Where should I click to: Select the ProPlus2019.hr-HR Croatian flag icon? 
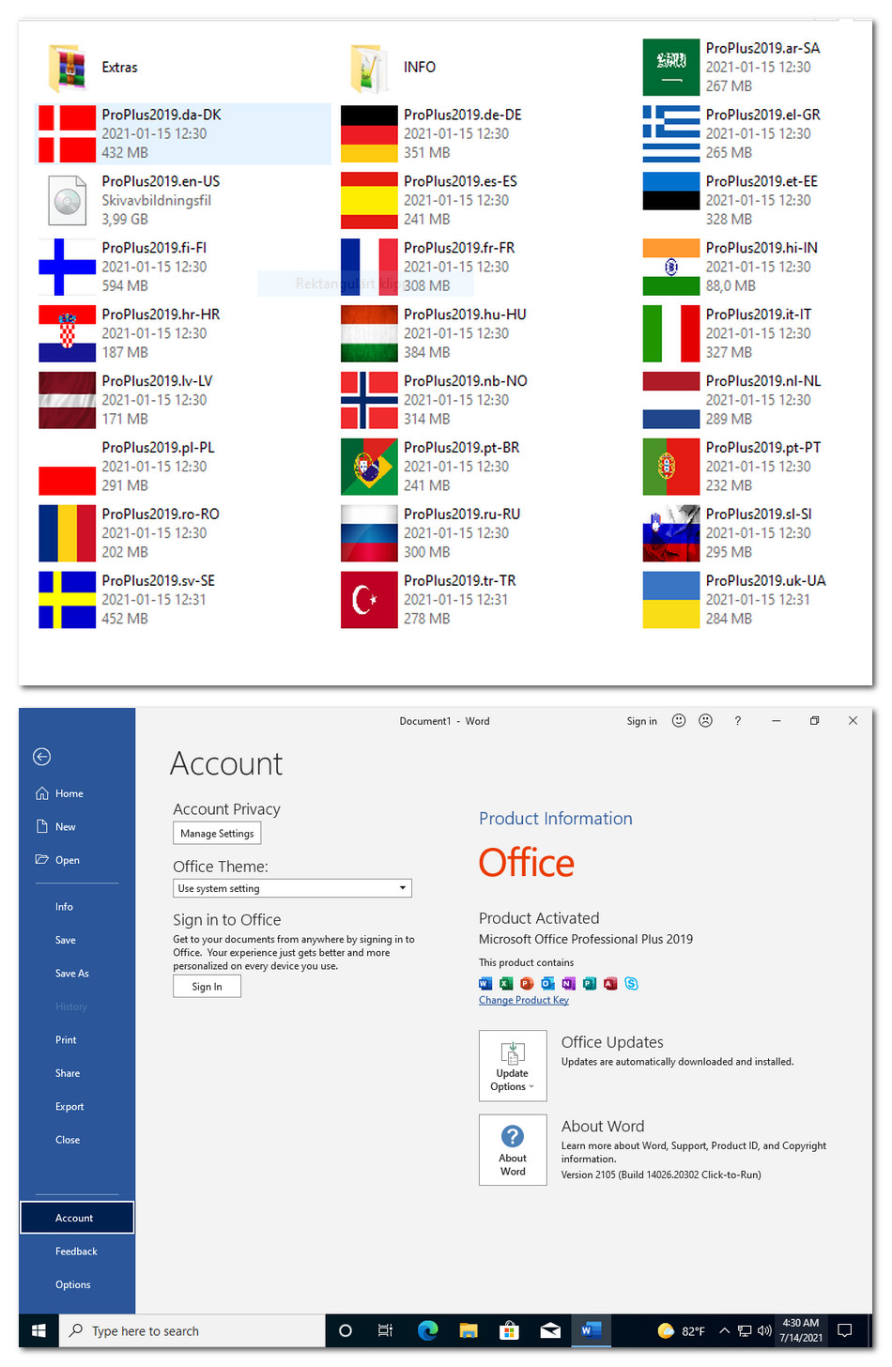point(68,334)
